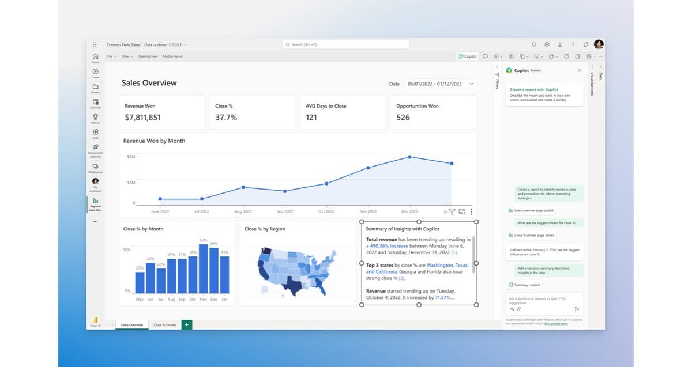The height and width of the screenshot is (367, 692).
Task: Expand the Date range dropdown
Action: [x=472, y=84]
